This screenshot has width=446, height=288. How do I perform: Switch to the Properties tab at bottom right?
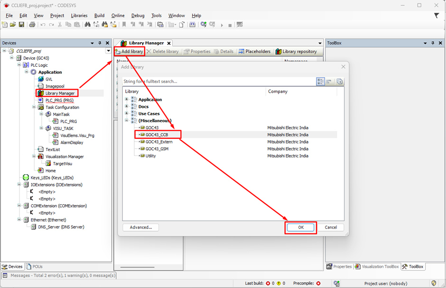point(339,266)
